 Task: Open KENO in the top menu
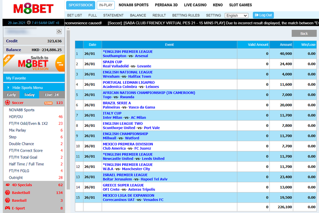click(x=218, y=5)
